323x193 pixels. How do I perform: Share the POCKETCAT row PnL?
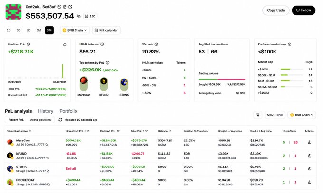click(x=309, y=182)
